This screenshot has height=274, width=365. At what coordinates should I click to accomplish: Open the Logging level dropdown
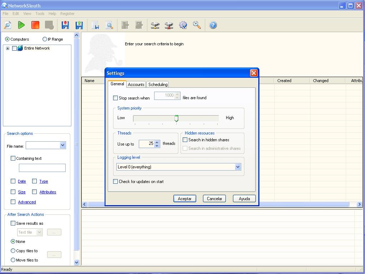(238, 167)
